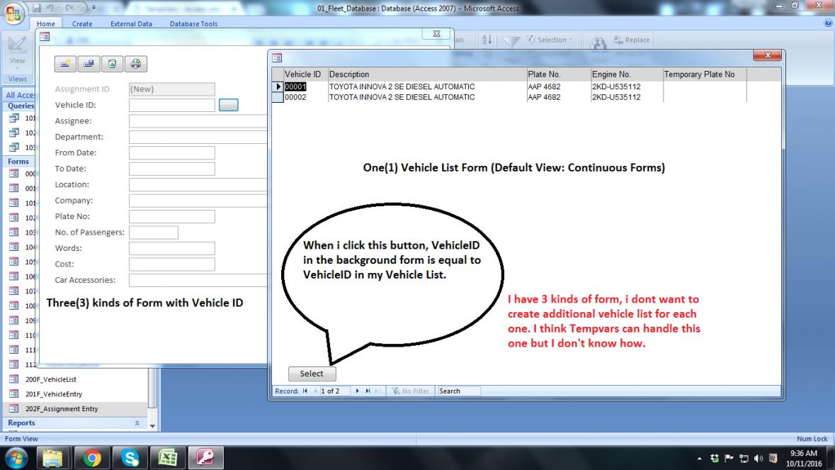
Task: Click the View button in Views group
Action: (x=17, y=52)
